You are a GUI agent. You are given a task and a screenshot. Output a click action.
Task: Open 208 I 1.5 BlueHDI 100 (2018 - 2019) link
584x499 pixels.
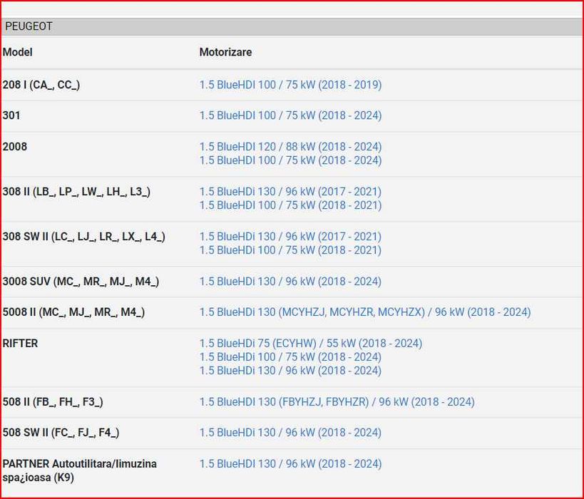click(290, 85)
